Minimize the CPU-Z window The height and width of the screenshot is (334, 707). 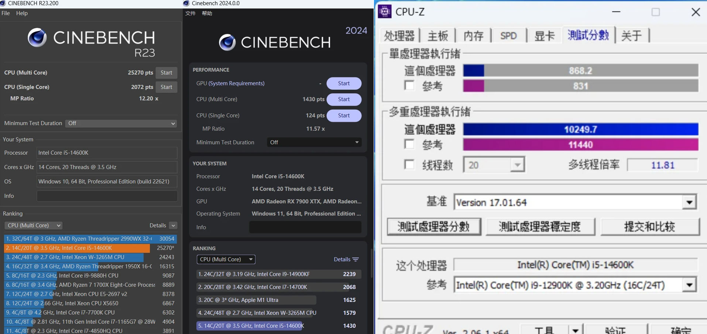tap(616, 12)
